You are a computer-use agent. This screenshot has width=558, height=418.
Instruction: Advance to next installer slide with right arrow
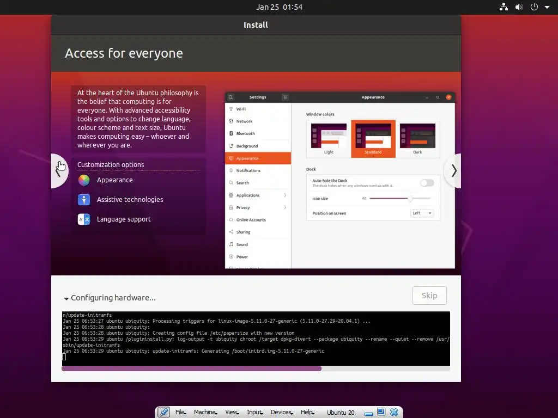(x=453, y=171)
